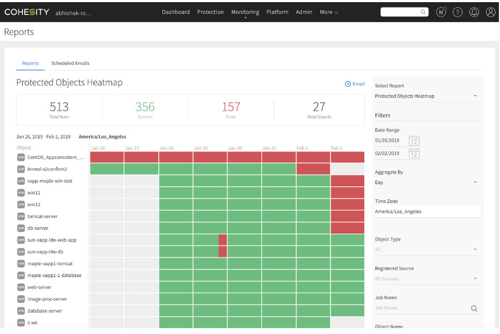Open the Aggregate By dropdown
The width and height of the screenshot is (500, 334).
pos(426,183)
